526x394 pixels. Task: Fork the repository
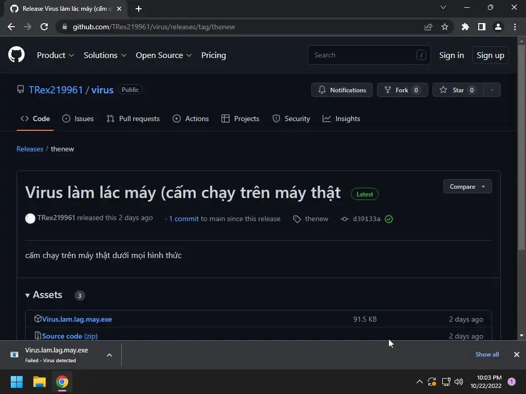point(402,90)
